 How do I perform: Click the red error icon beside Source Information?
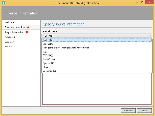(27, 27)
